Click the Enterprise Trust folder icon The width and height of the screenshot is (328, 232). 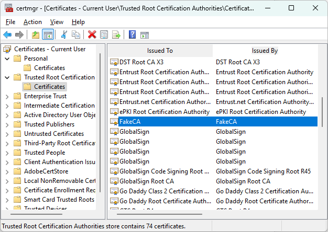17,96
